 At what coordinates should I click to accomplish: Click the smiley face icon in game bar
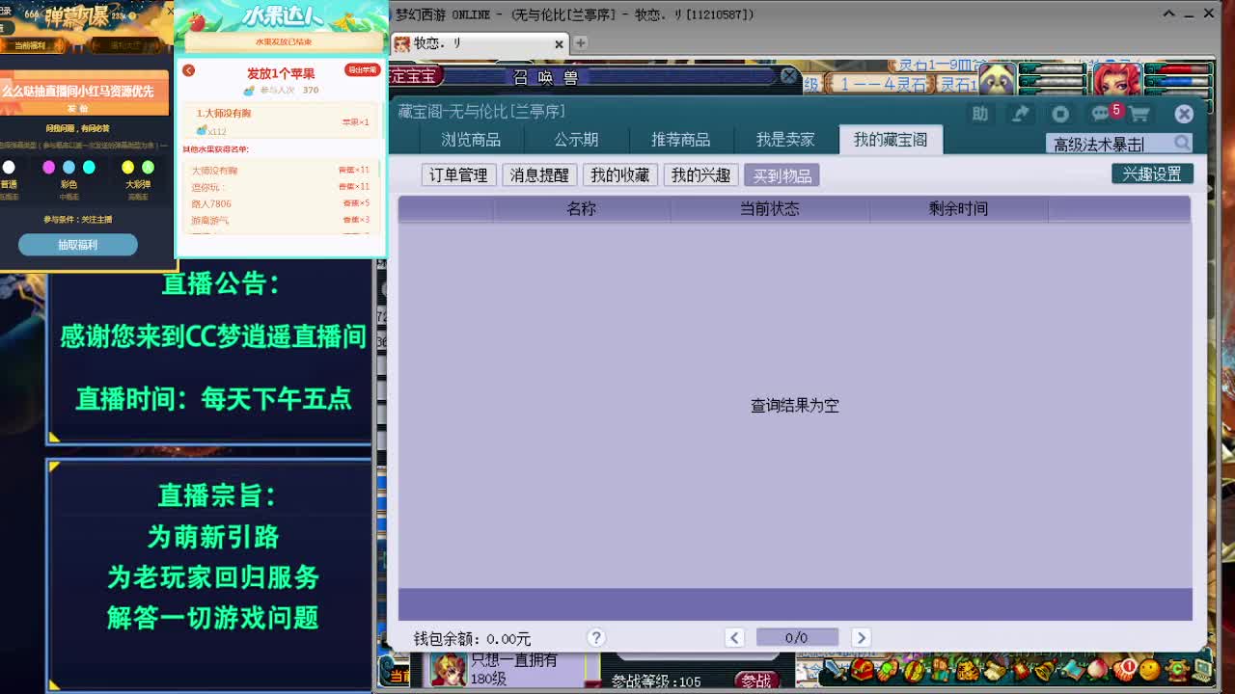(x=1150, y=669)
